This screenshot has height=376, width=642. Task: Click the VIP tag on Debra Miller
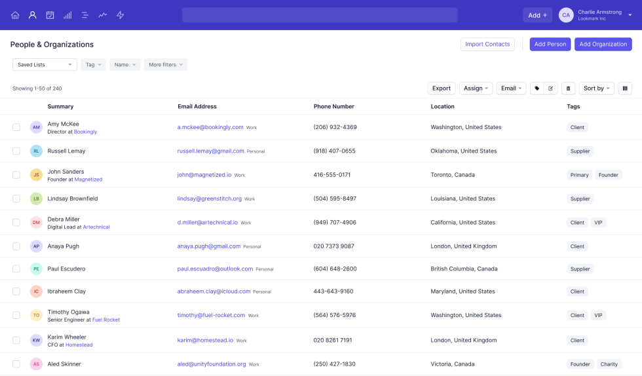point(598,223)
